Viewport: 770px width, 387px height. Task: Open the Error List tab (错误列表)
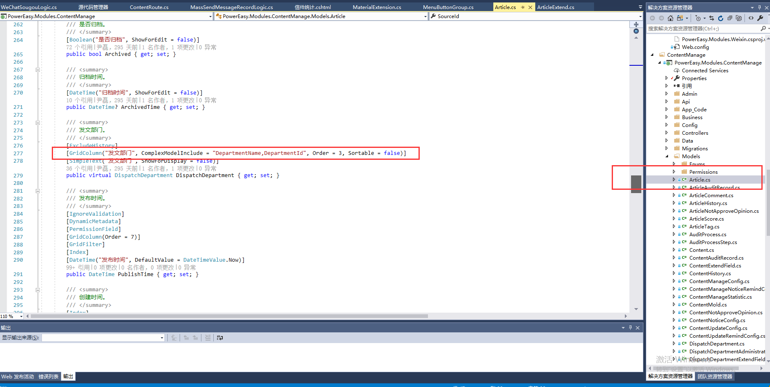(49, 376)
